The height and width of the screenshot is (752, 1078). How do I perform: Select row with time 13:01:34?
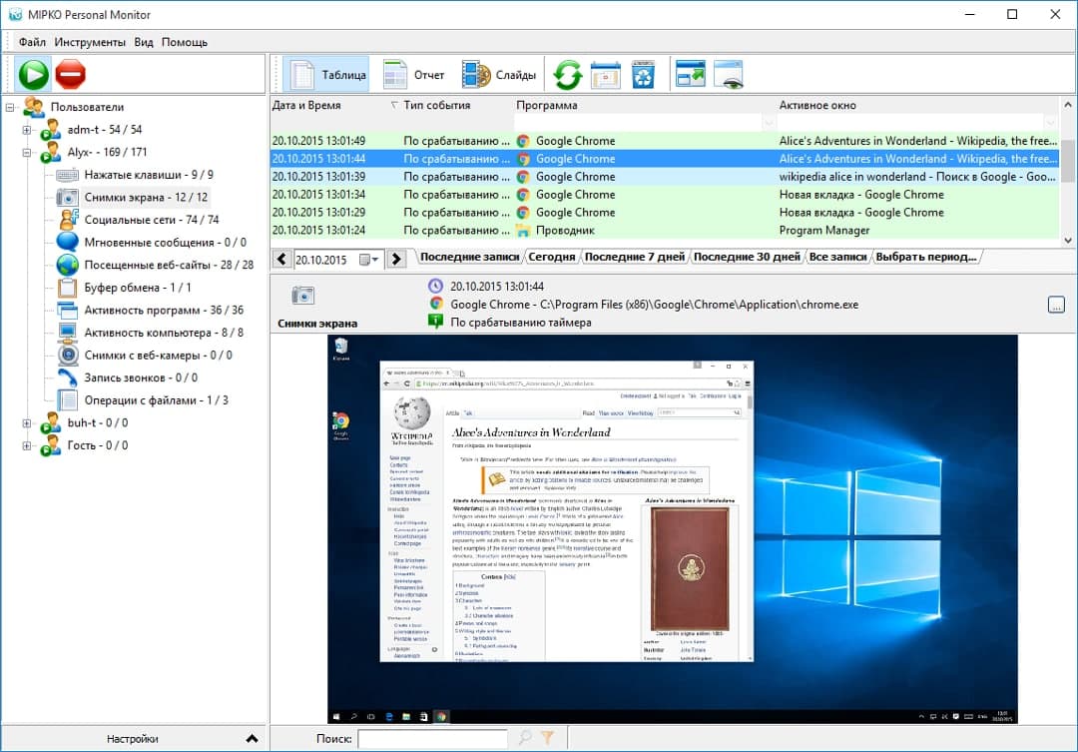tap(664, 195)
